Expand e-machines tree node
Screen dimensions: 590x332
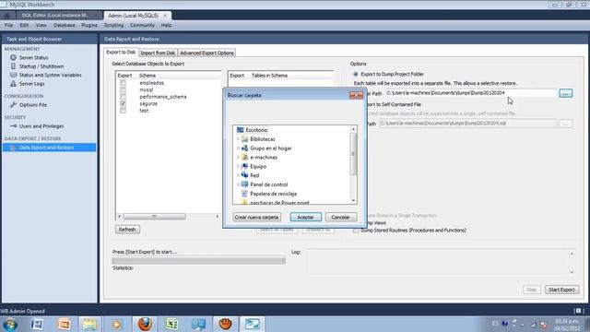coord(238,158)
